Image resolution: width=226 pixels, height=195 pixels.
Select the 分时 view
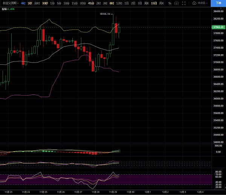click(37, 3)
